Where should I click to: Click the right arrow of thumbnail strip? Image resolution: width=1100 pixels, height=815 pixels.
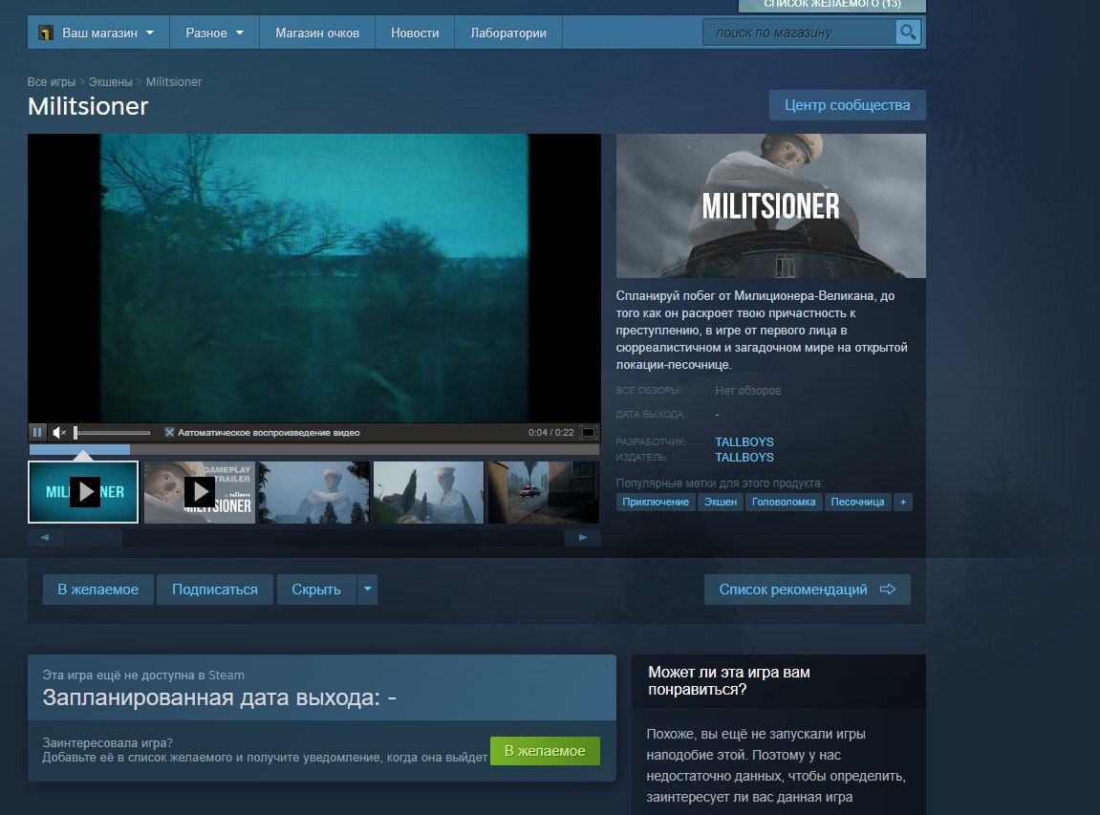pos(582,537)
